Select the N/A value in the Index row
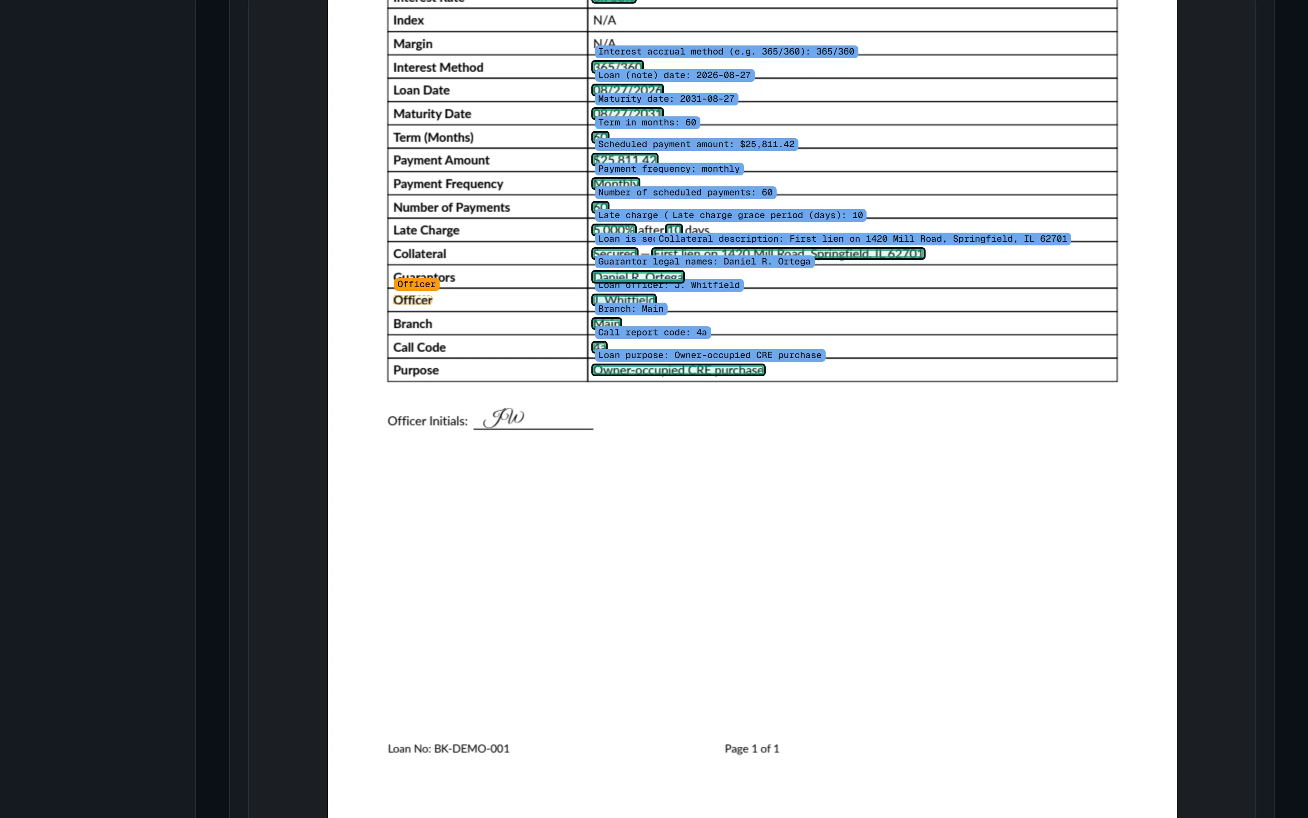1308x818 pixels. click(604, 20)
